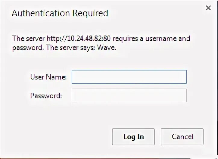Close the Authentication Required dialog with X
The height and width of the screenshot is (159, 218).
pyautogui.click(x=208, y=8)
